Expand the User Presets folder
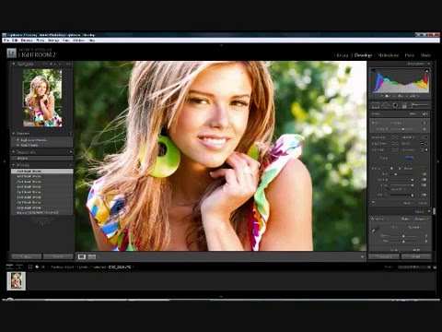The height and width of the screenshot is (332, 442). pyautogui.click(x=17, y=145)
